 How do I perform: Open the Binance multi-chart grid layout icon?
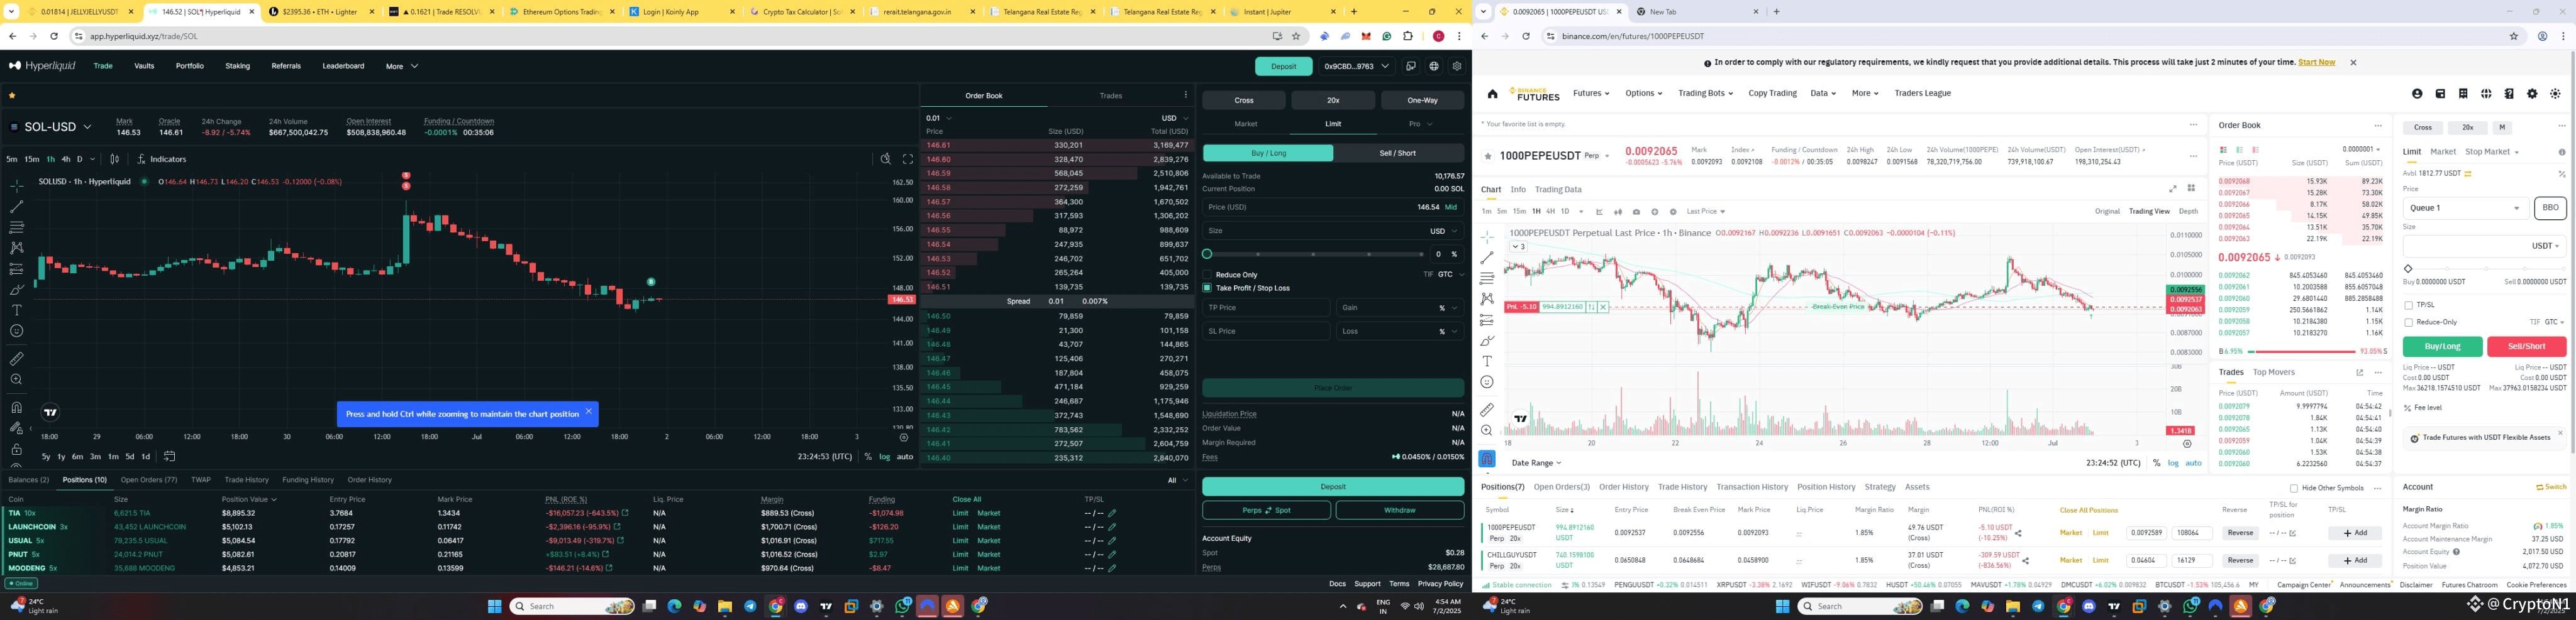click(x=2191, y=188)
